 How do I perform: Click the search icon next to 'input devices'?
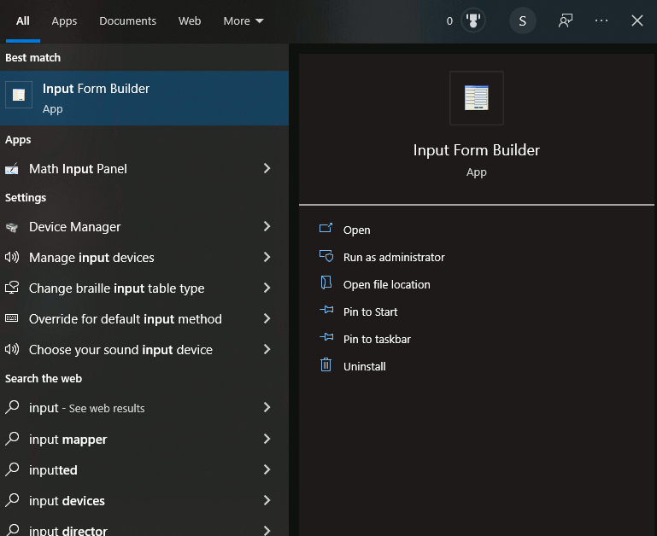(x=12, y=500)
